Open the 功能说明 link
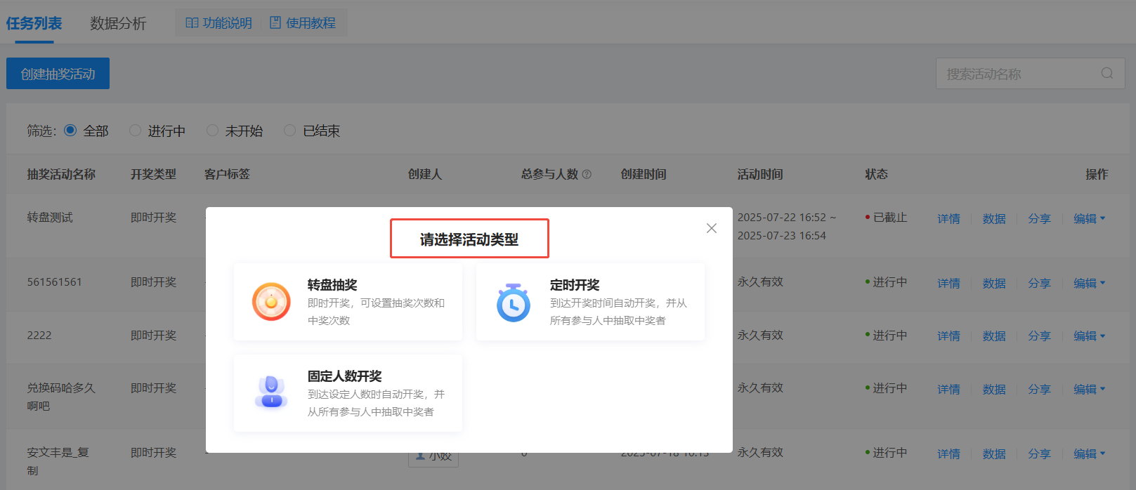The width and height of the screenshot is (1136, 490). click(218, 23)
